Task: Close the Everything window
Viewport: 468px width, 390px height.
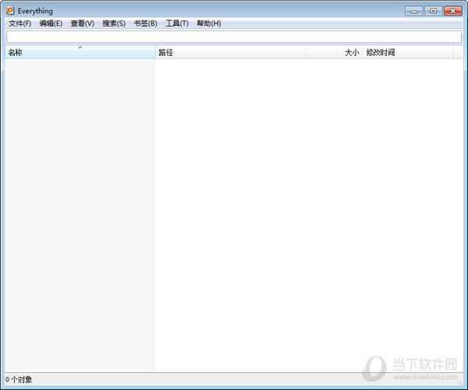Action: (x=452, y=11)
